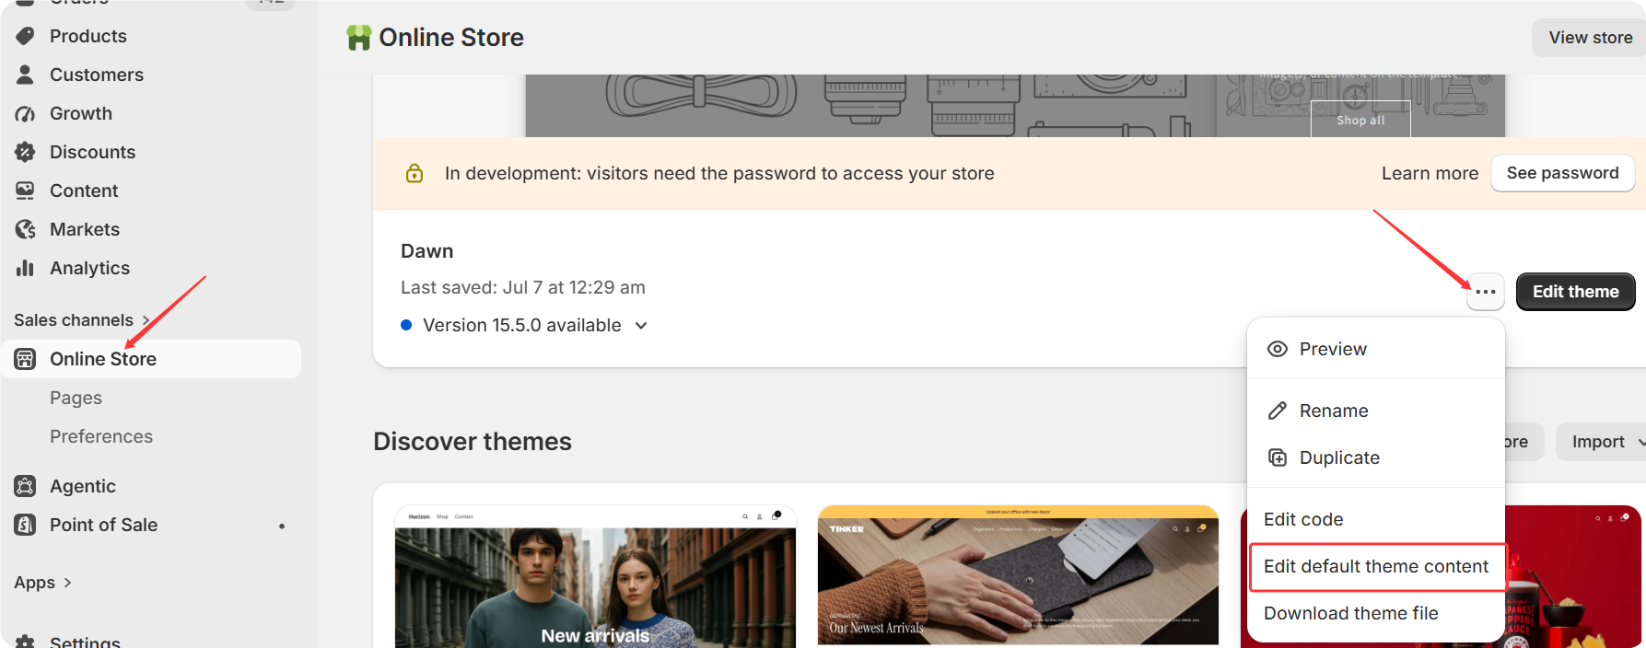Select Edit default theme content menu item

(1376, 567)
